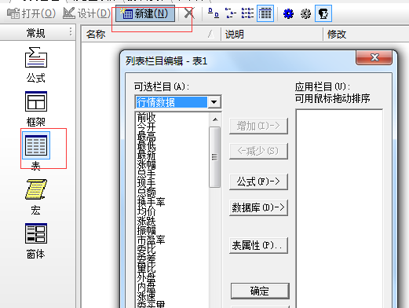Click the 数据库(D)-> button

pyautogui.click(x=258, y=207)
